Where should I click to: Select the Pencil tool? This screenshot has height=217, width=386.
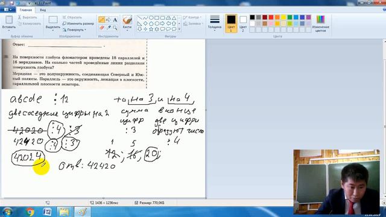(x=101, y=20)
